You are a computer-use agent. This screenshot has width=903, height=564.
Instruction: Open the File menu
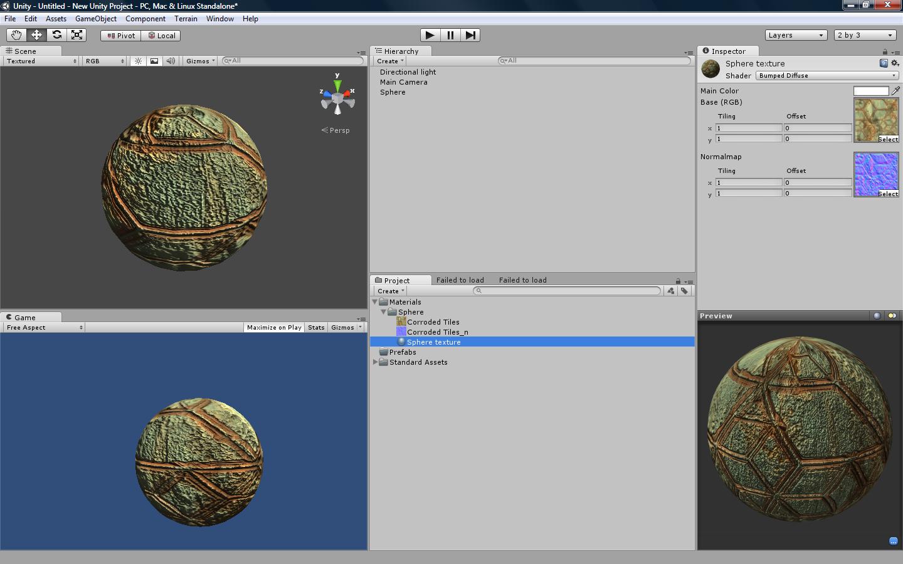pyautogui.click(x=10, y=19)
